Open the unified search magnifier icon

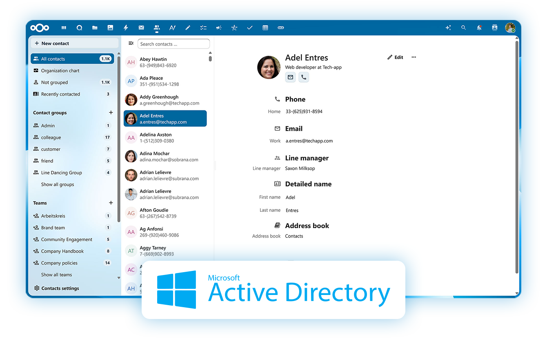click(x=463, y=28)
